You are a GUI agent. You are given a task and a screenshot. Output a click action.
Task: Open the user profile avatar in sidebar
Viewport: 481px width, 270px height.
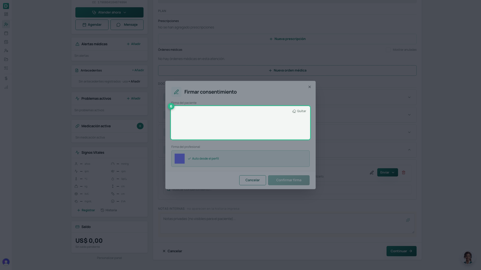(6, 262)
